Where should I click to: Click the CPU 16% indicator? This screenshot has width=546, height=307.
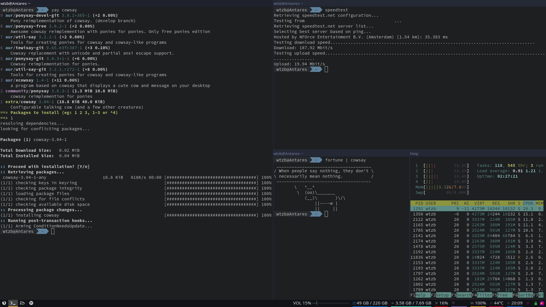click(442, 303)
